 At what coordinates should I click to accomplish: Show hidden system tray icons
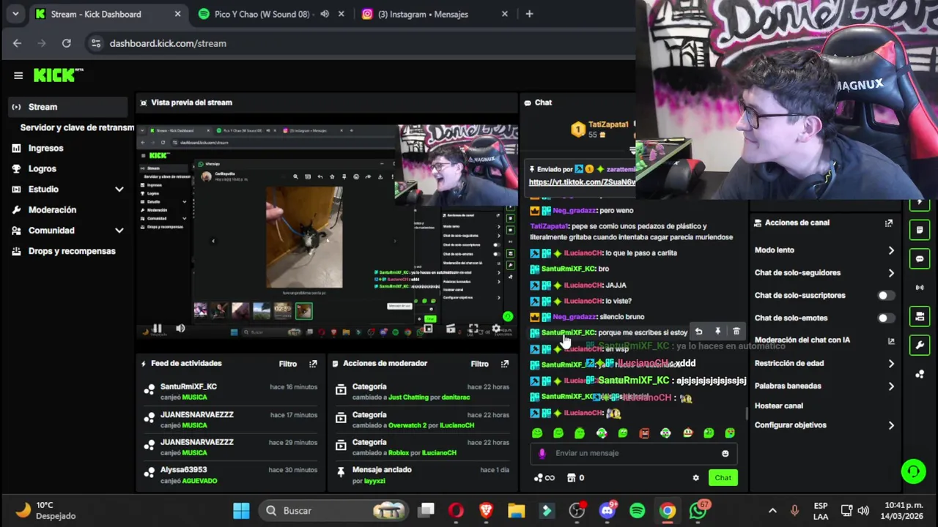[772, 511]
